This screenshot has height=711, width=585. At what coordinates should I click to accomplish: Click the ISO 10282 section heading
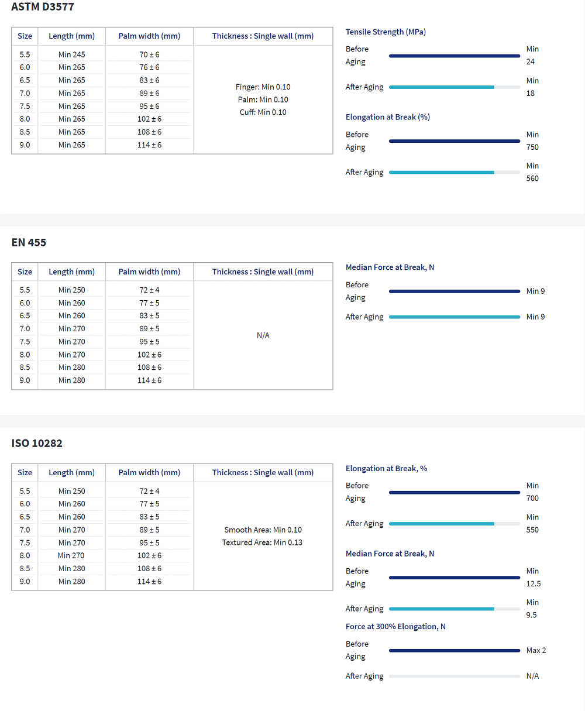(x=37, y=443)
